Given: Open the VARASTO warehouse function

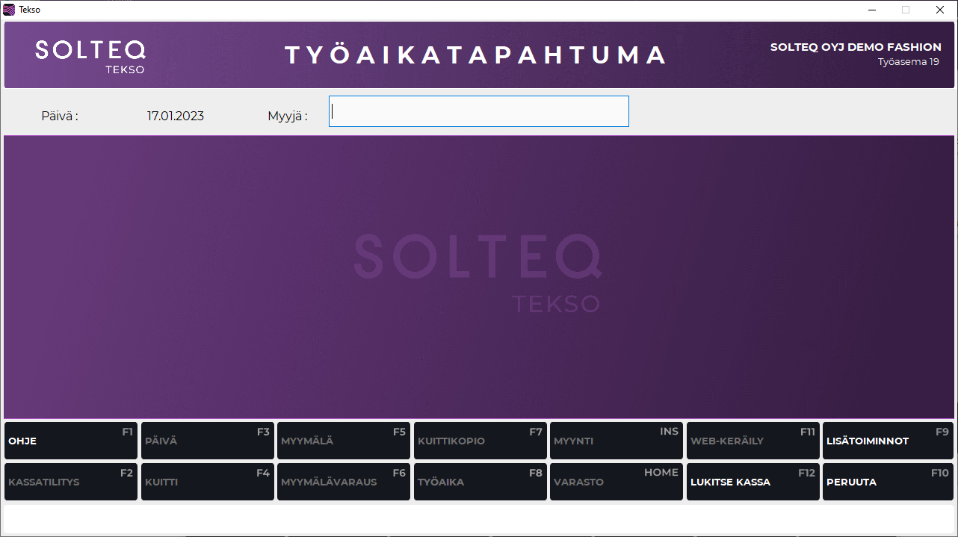Looking at the screenshot, I should pos(616,482).
